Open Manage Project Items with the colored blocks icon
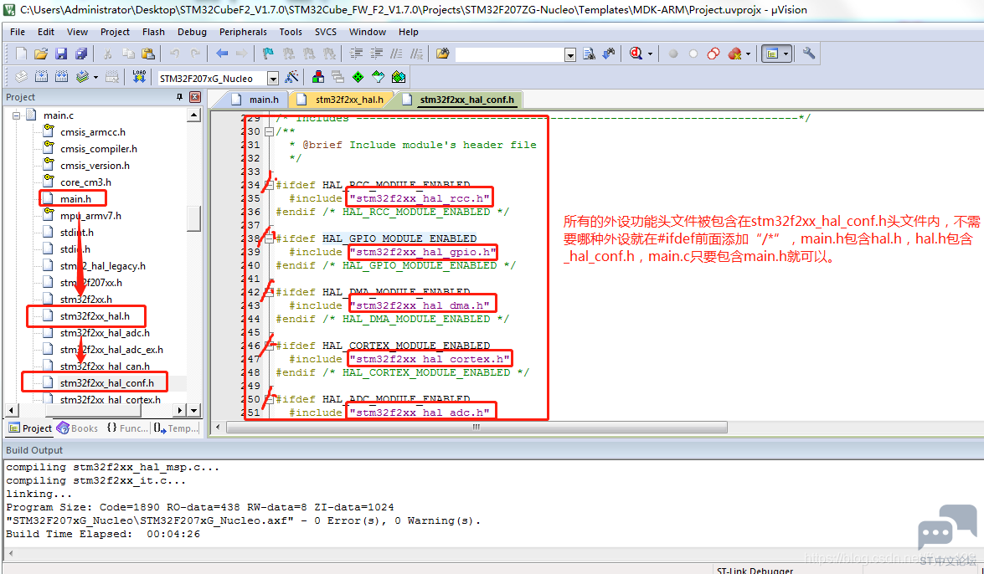The image size is (984, 574). pyautogui.click(x=318, y=77)
